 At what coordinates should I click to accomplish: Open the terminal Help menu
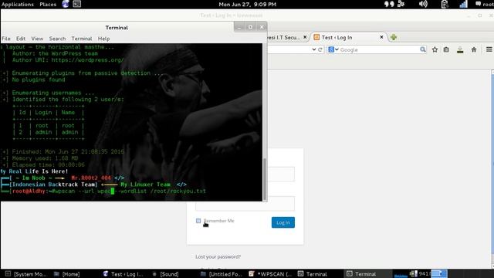pyautogui.click(x=103, y=39)
